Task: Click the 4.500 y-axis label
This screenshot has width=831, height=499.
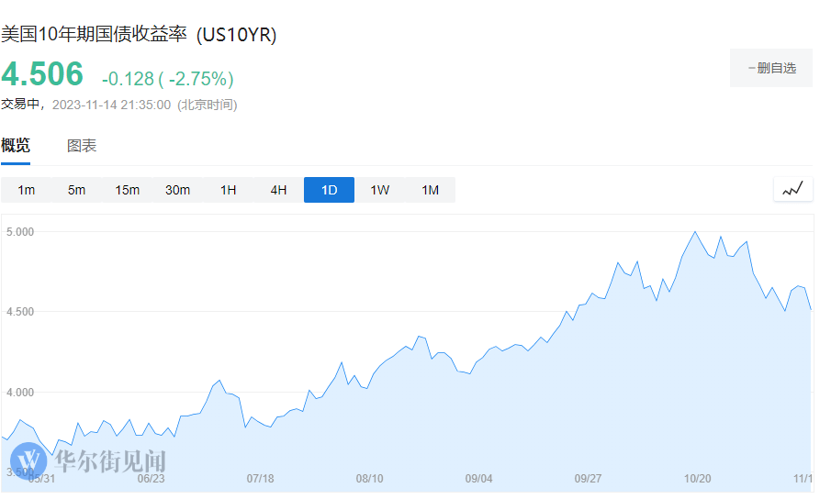Action: point(19,312)
